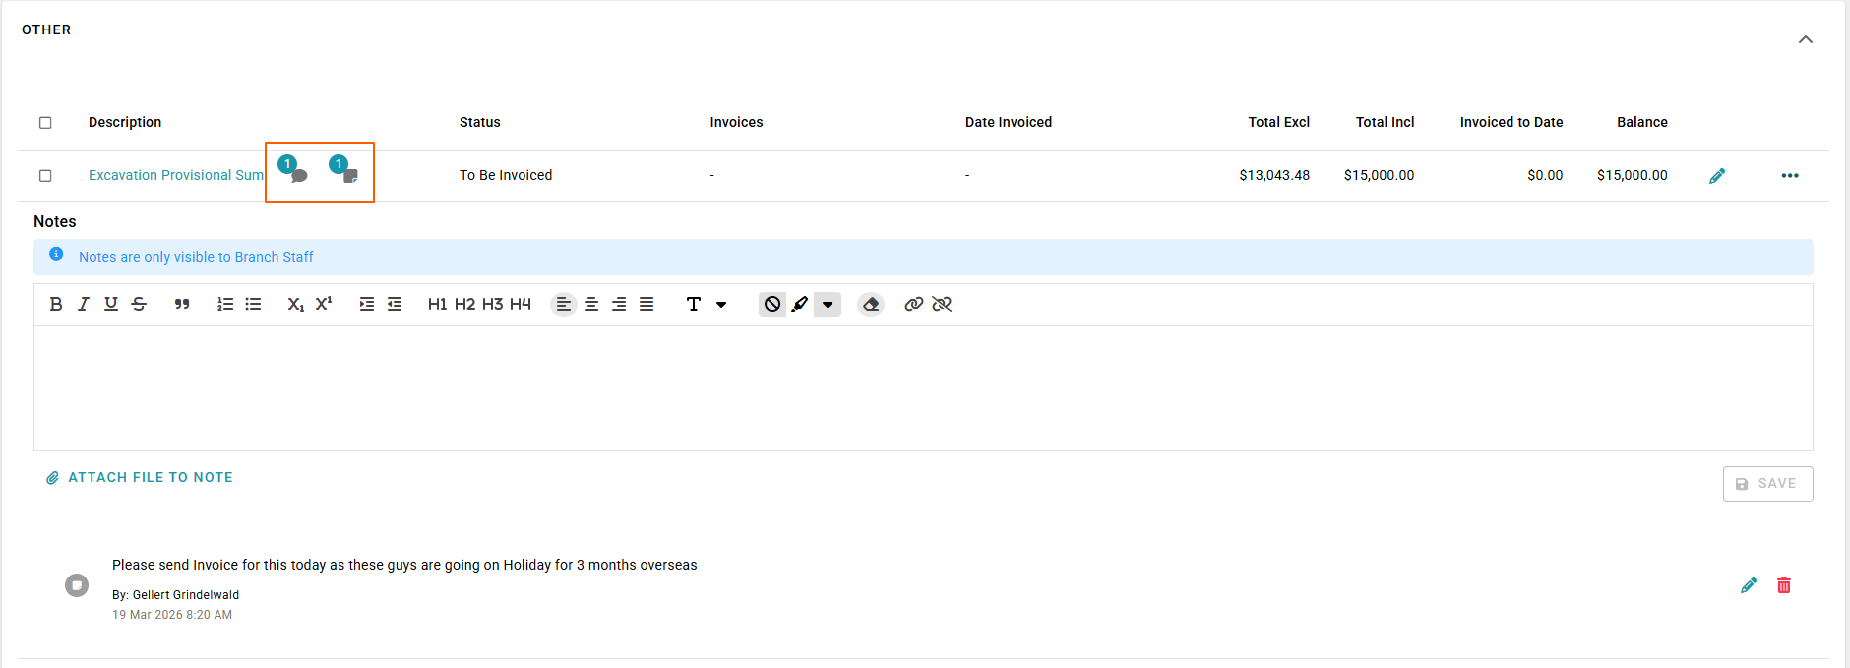Start a bulleted list

point(253,304)
